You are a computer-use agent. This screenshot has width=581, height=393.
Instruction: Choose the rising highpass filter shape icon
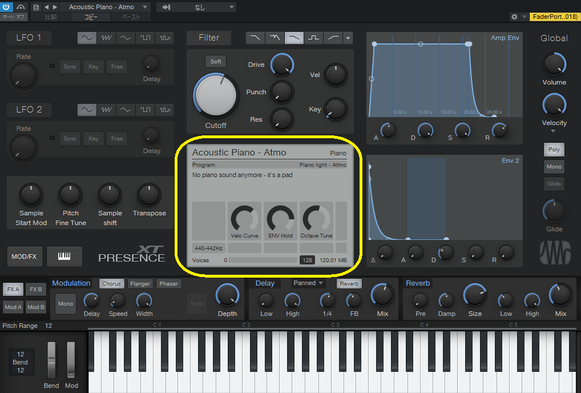(333, 38)
